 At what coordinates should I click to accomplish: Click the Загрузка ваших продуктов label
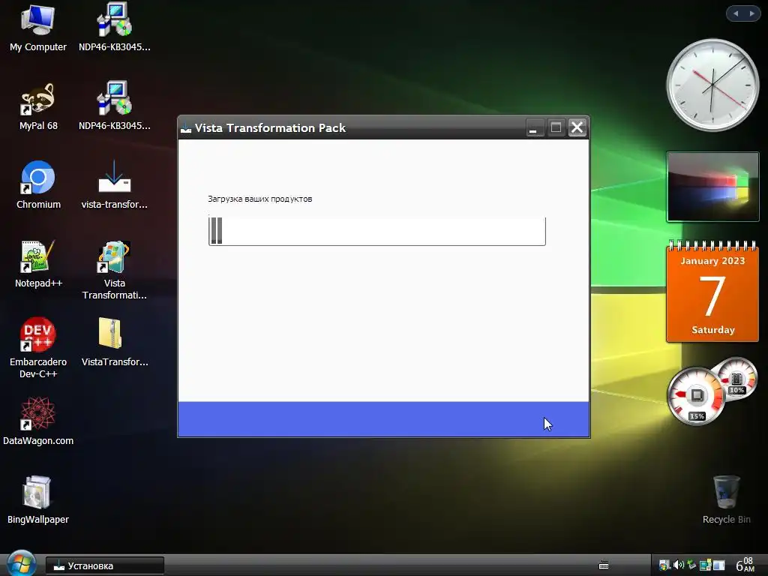pos(259,199)
